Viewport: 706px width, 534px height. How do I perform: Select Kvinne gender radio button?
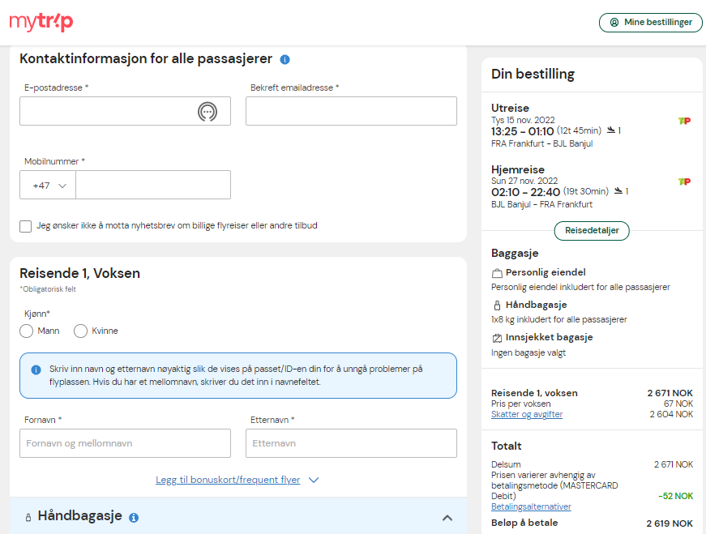tap(80, 331)
